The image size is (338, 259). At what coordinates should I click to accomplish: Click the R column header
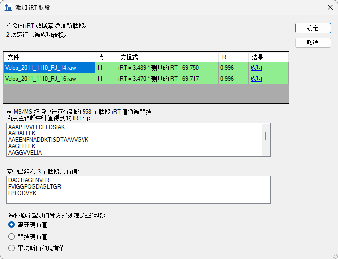coord(233,57)
